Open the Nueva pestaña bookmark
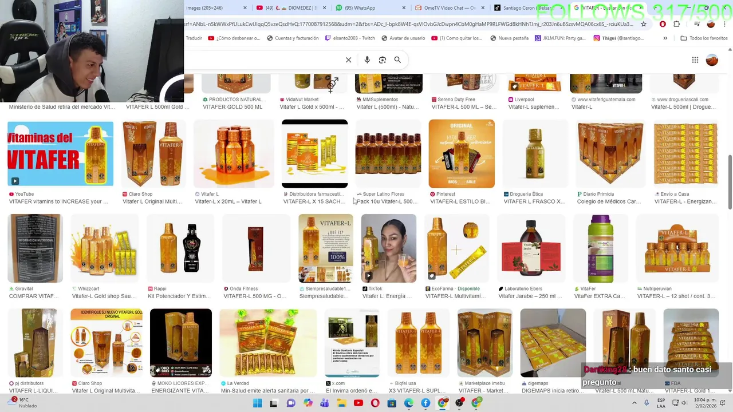The image size is (733, 412). pos(509,38)
